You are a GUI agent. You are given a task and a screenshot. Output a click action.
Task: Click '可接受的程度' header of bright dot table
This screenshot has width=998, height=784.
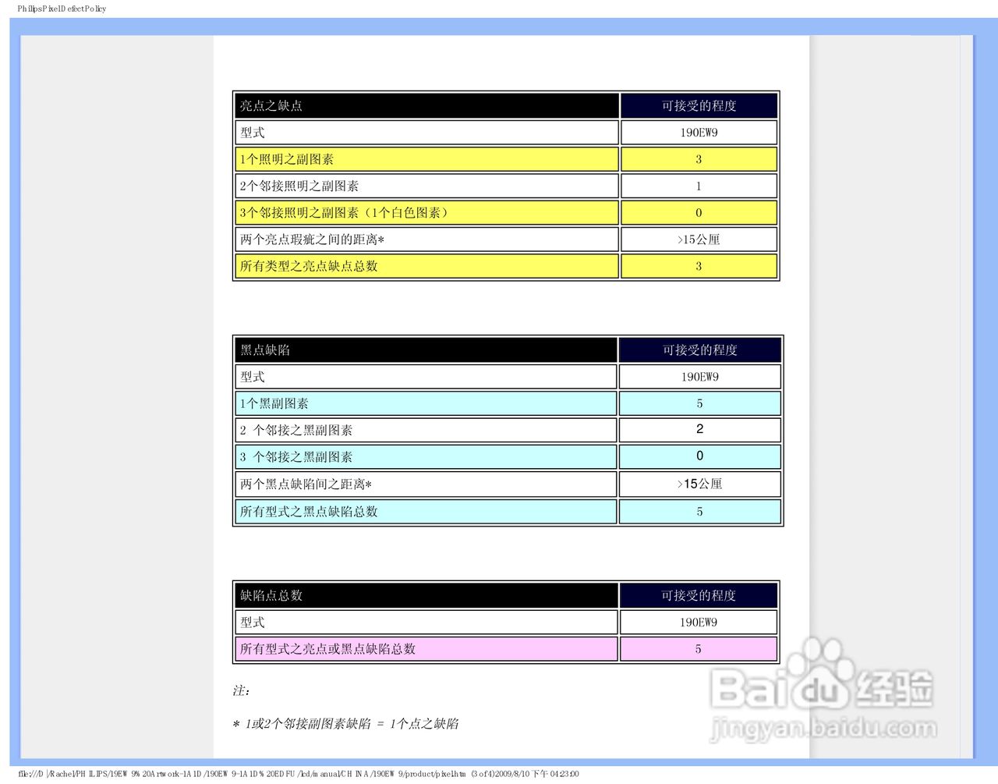(699, 105)
